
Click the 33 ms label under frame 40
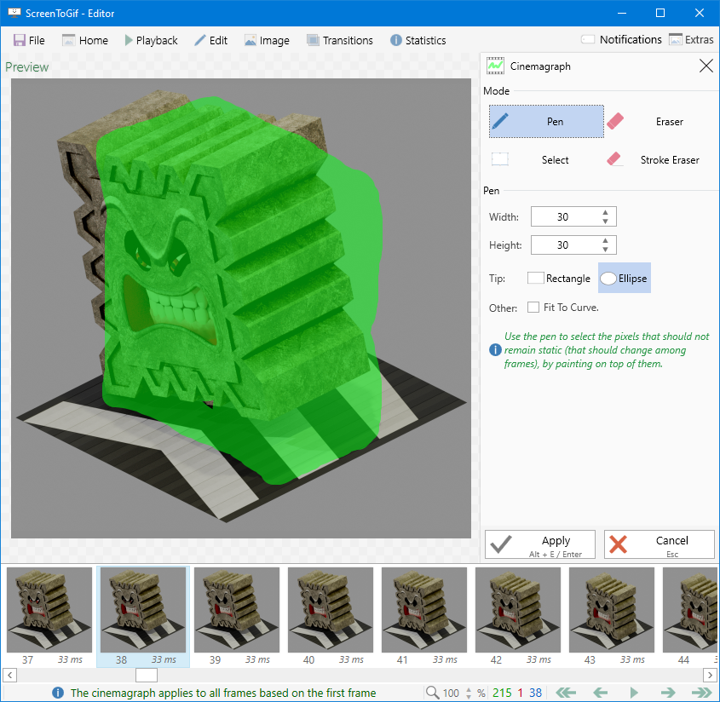click(x=351, y=659)
